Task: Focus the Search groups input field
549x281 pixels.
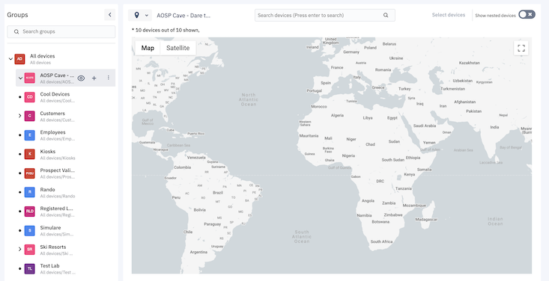Action: pos(61,31)
